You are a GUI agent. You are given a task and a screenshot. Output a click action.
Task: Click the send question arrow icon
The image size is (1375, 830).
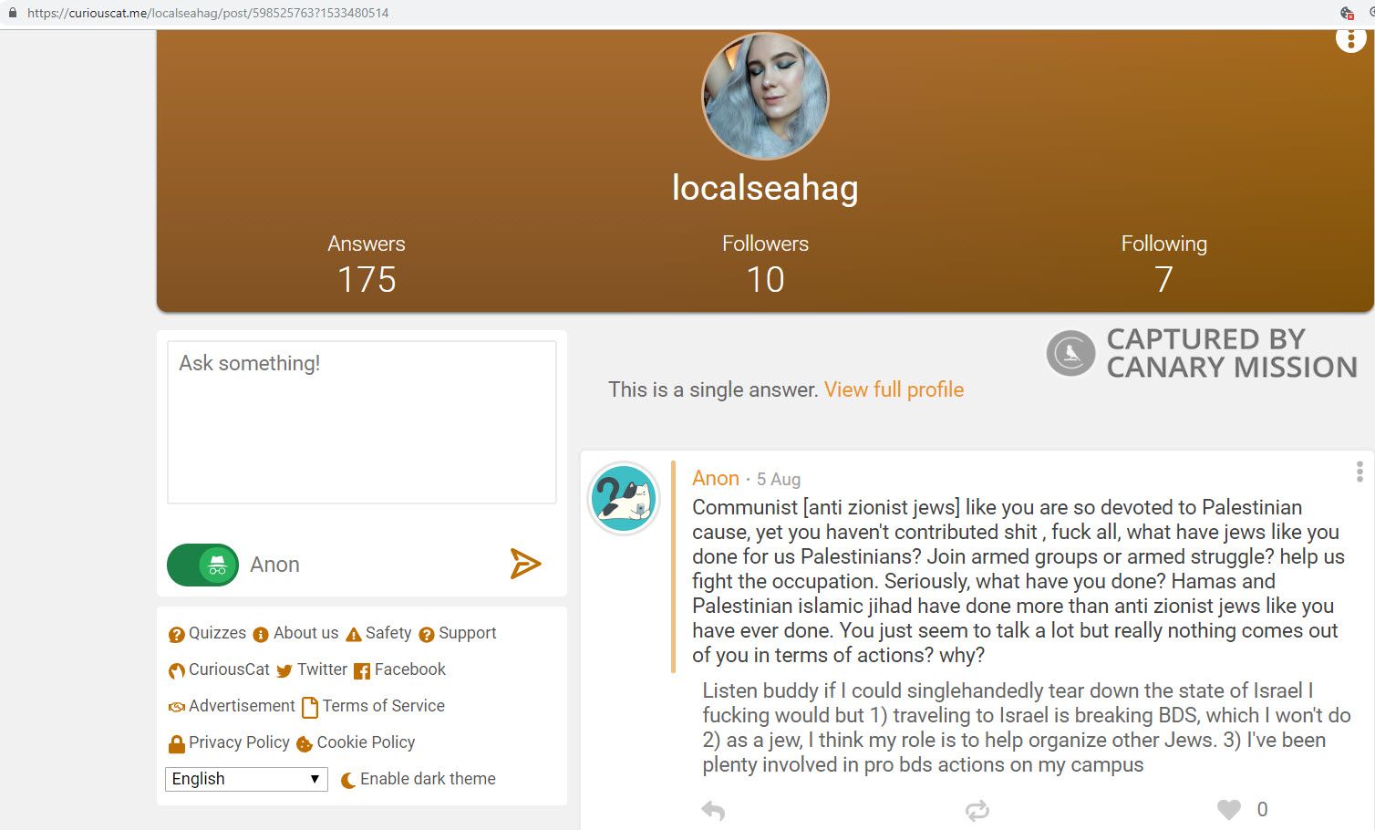point(525,564)
